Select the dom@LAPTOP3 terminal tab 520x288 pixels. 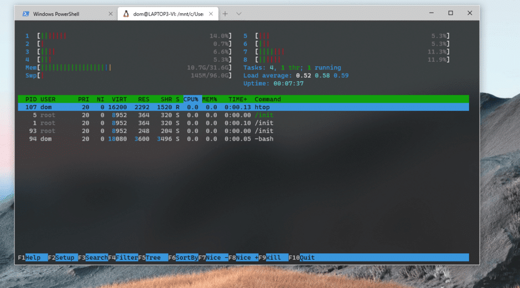(x=166, y=13)
